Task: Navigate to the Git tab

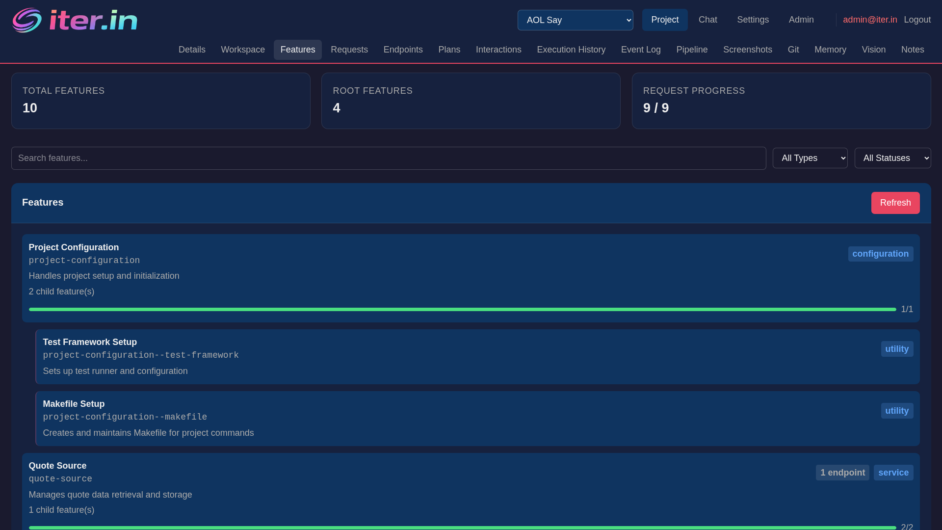Action: [x=793, y=50]
